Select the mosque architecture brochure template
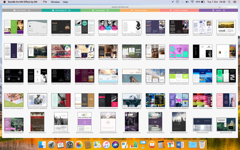Screen dimensions: 240x150 [x=155, y=76]
